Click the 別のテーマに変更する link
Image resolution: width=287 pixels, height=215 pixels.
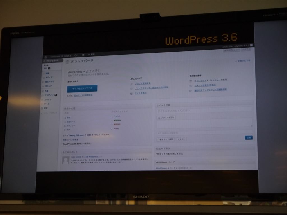tap(83, 95)
